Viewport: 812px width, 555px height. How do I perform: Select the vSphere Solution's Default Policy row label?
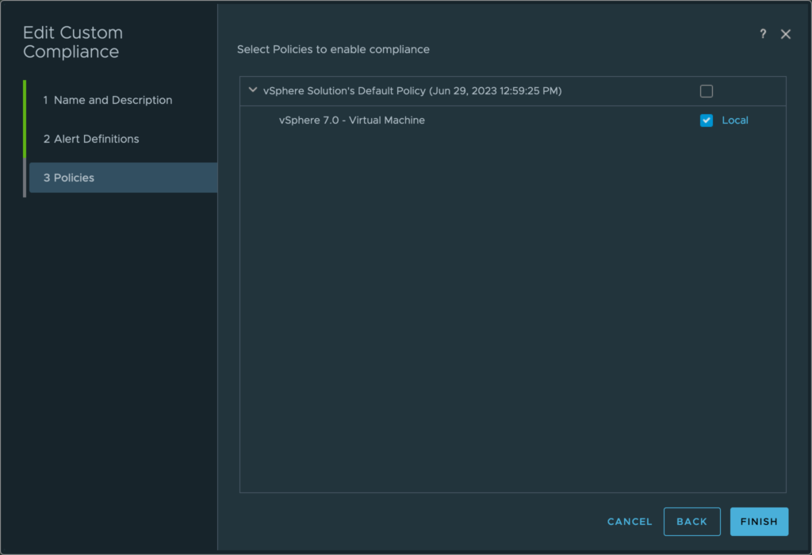(412, 91)
